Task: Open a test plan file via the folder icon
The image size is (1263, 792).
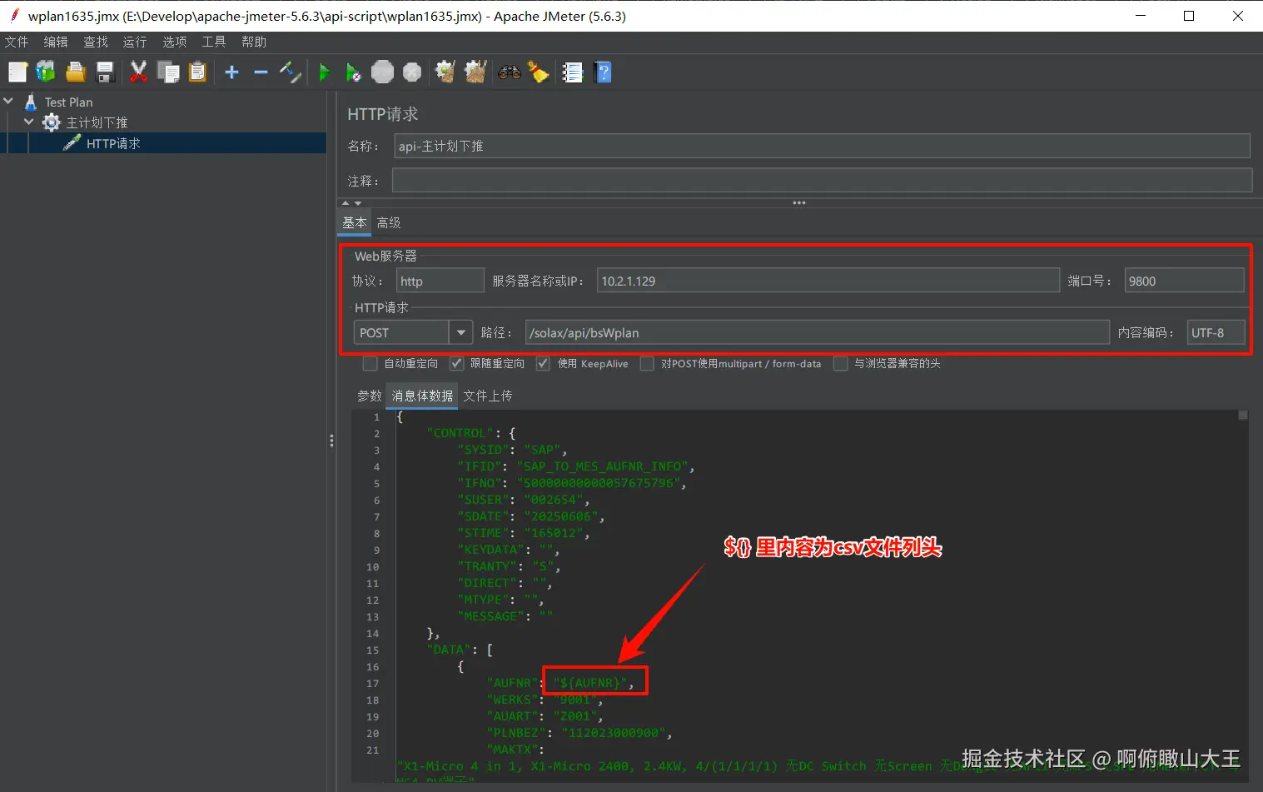Action: [x=76, y=72]
